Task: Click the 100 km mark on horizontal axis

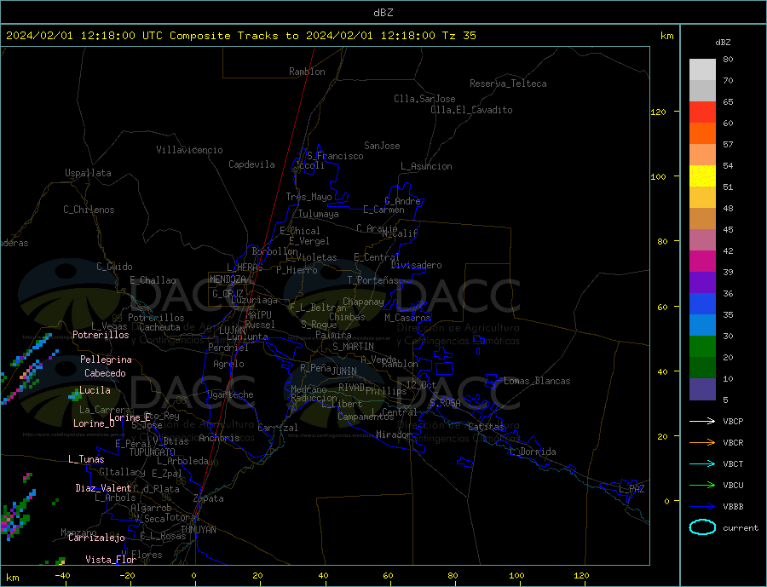Action: (x=516, y=576)
